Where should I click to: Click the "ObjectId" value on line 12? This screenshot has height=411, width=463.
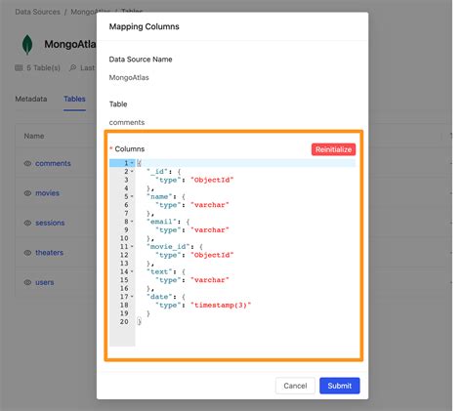tap(212, 255)
